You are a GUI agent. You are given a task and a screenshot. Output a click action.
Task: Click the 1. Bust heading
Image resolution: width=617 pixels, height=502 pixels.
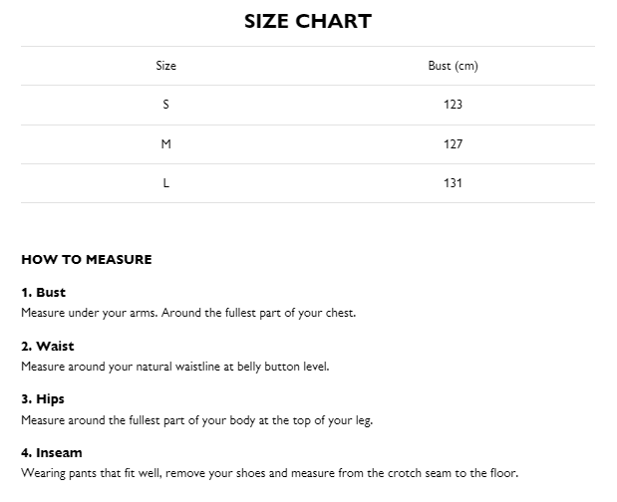pyautogui.click(x=43, y=293)
